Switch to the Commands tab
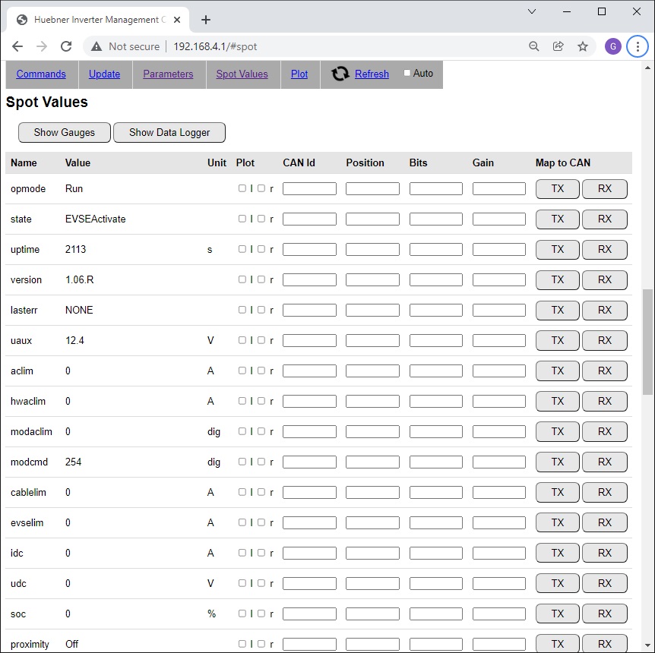 click(41, 74)
